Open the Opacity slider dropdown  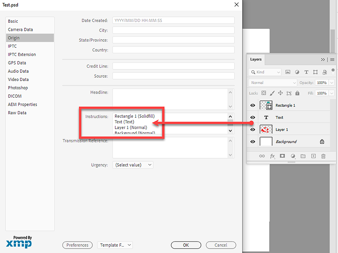[332, 83]
